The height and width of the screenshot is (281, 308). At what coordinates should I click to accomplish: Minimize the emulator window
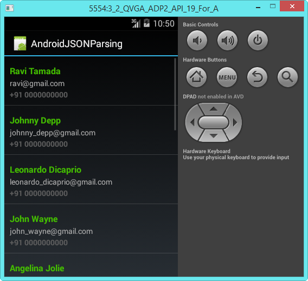(x=258, y=8)
